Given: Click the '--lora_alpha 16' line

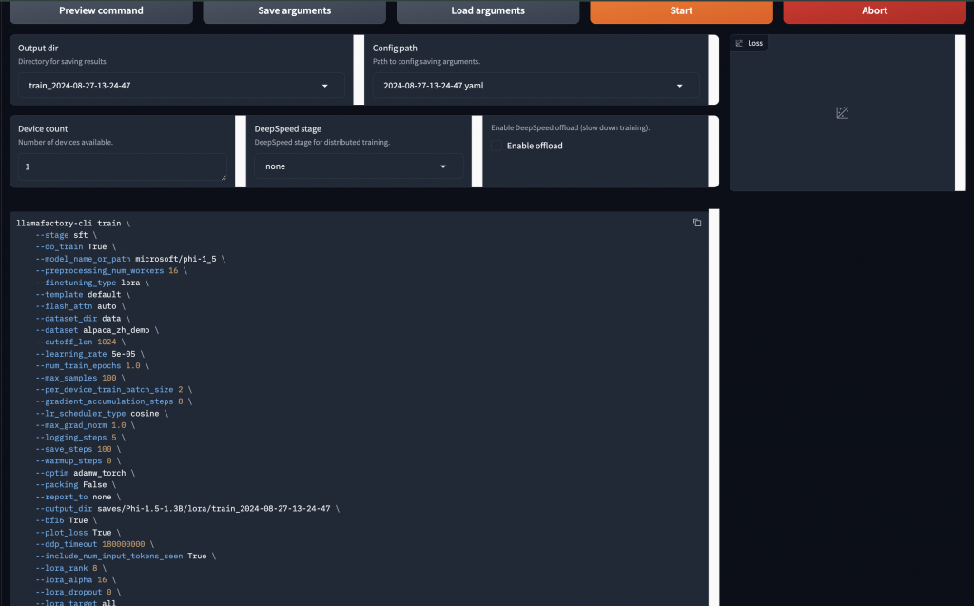Looking at the screenshot, I should [x=76, y=580].
